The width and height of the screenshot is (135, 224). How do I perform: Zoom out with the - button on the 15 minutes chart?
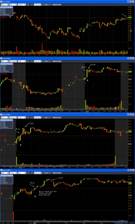pos(32,61)
